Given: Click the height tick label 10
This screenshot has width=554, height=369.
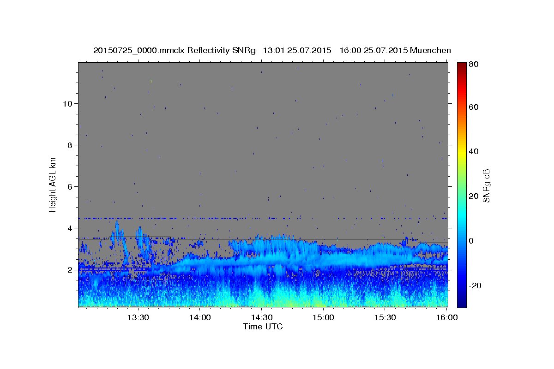Looking at the screenshot, I should point(67,103).
